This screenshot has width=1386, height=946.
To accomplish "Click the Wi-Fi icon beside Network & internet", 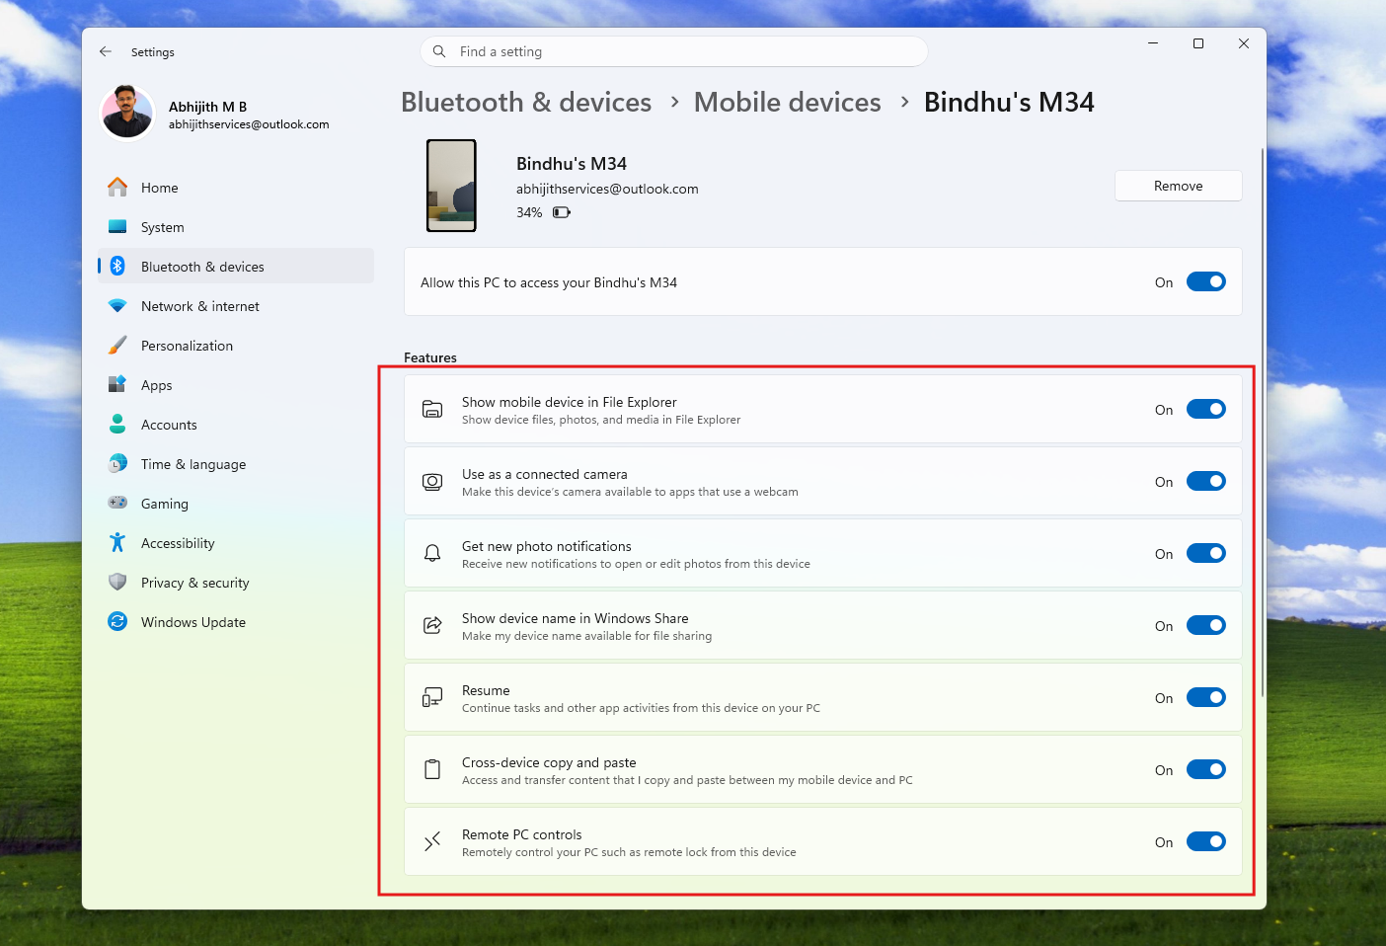I will [117, 305].
